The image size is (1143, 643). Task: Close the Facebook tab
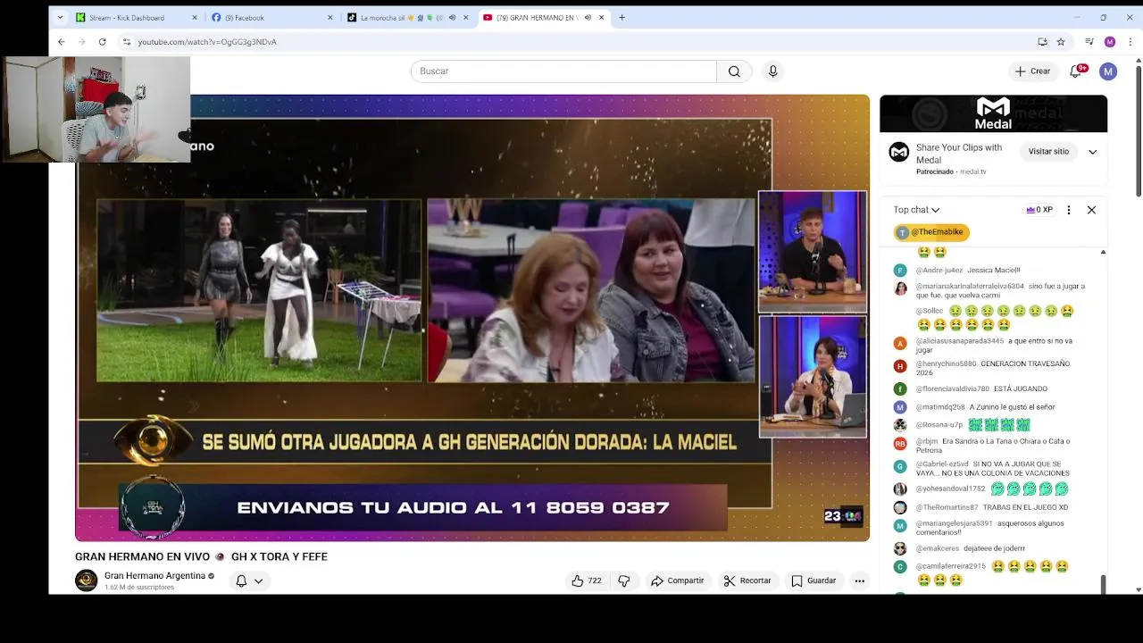point(330,18)
